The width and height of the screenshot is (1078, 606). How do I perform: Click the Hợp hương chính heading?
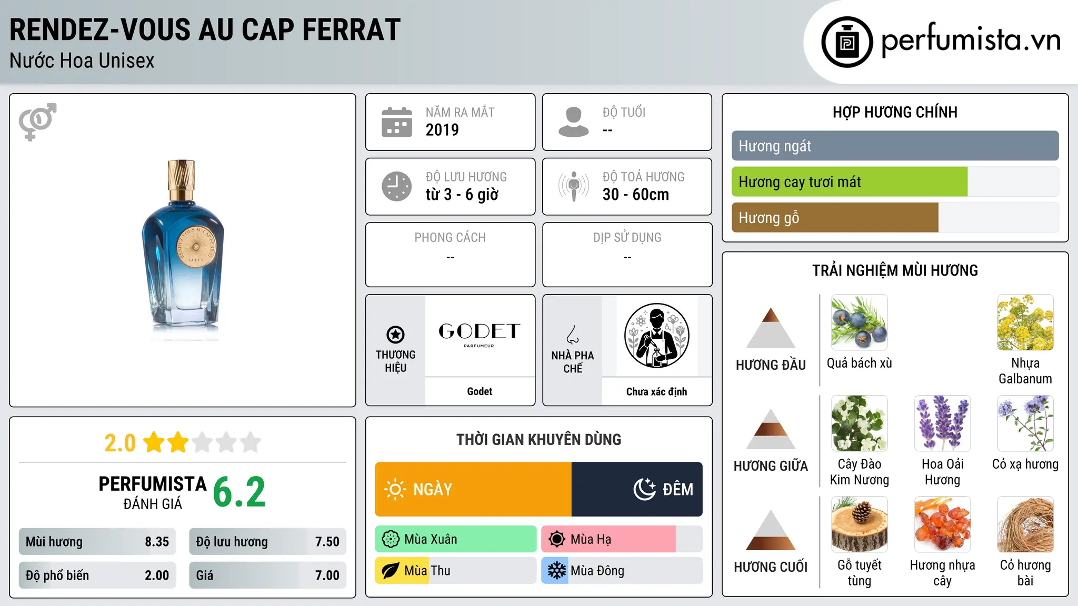click(x=895, y=112)
